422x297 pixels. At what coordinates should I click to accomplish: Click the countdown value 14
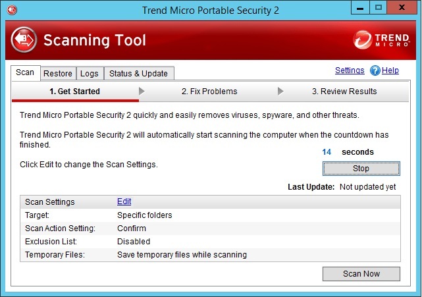[x=327, y=152]
